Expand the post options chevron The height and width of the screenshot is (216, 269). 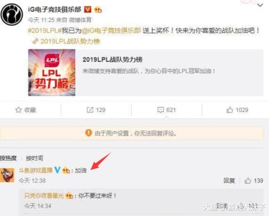(260, 5)
